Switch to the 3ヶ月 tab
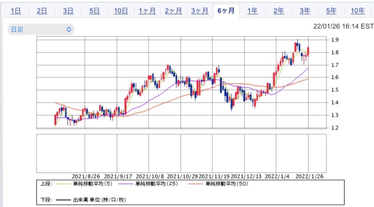This screenshot has height=207, width=374. [x=200, y=11]
